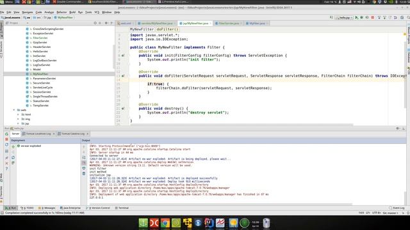
Task: Open the Event Log button
Action: point(397,208)
